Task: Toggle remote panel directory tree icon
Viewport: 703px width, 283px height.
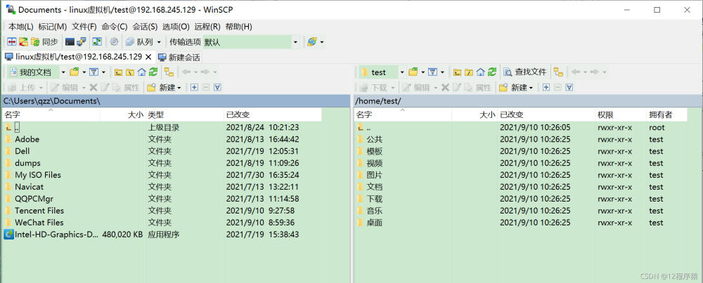Action: [x=558, y=72]
